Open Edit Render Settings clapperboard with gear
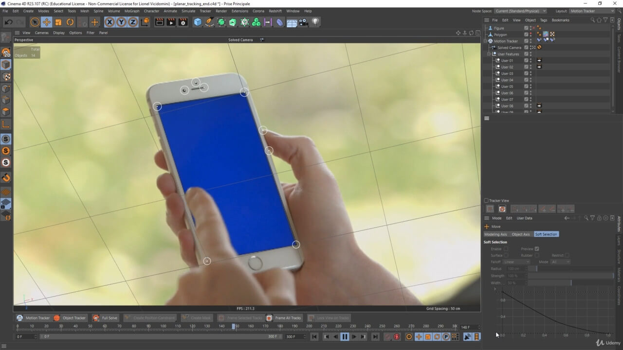This screenshot has height=350, width=623. pos(183,22)
